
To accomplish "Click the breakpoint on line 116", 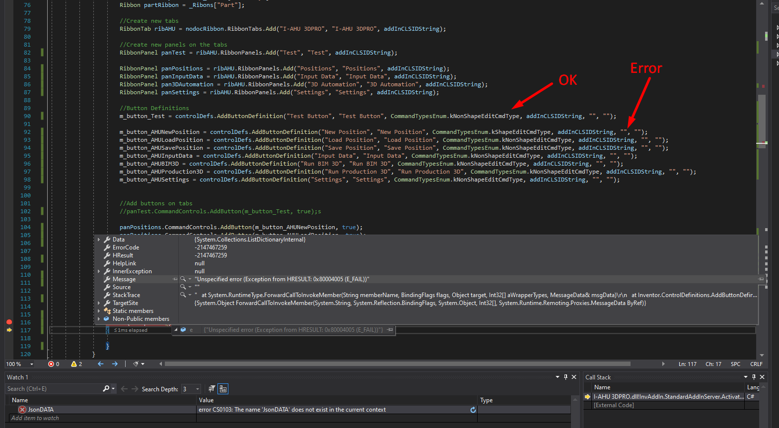I will (x=9, y=322).
